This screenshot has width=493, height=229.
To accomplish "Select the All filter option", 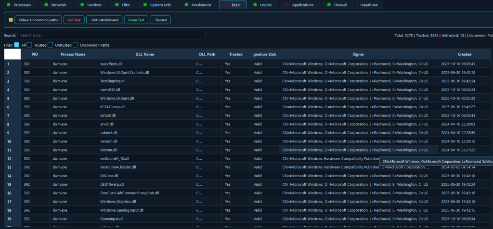I will (x=17, y=45).
